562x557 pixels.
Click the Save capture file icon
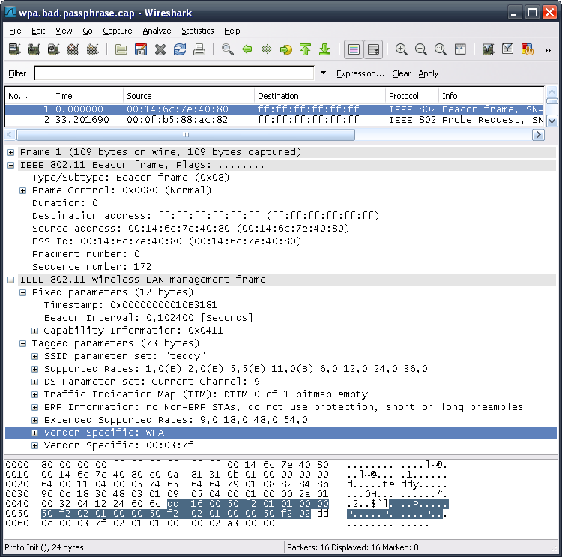141,49
